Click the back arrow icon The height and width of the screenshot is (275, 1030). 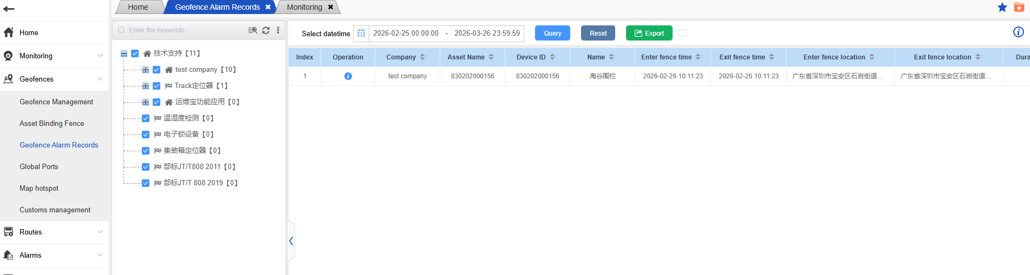point(9,9)
